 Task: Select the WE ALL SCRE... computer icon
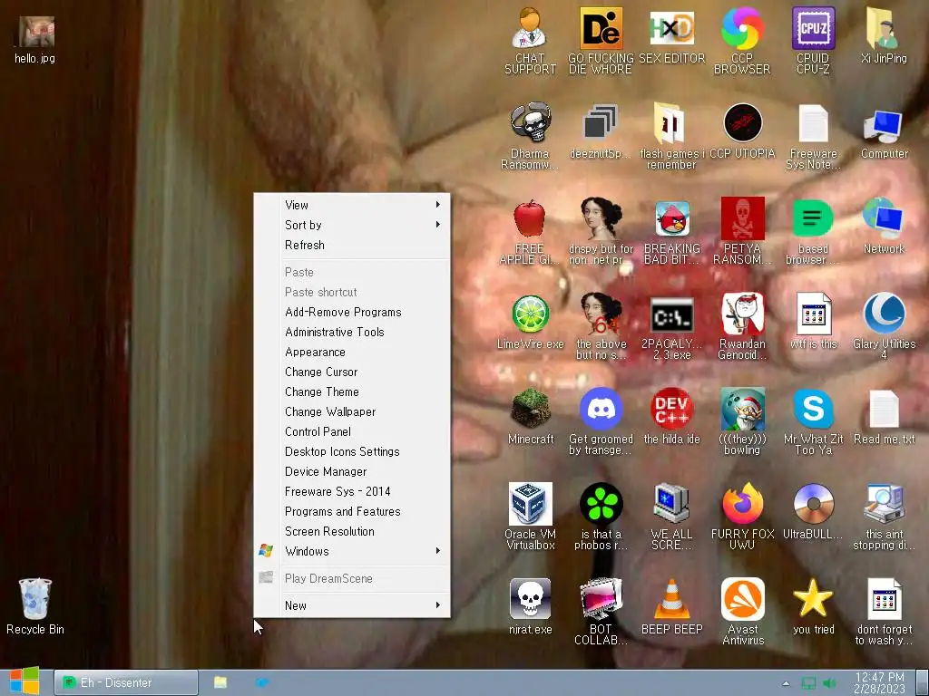[x=671, y=517]
